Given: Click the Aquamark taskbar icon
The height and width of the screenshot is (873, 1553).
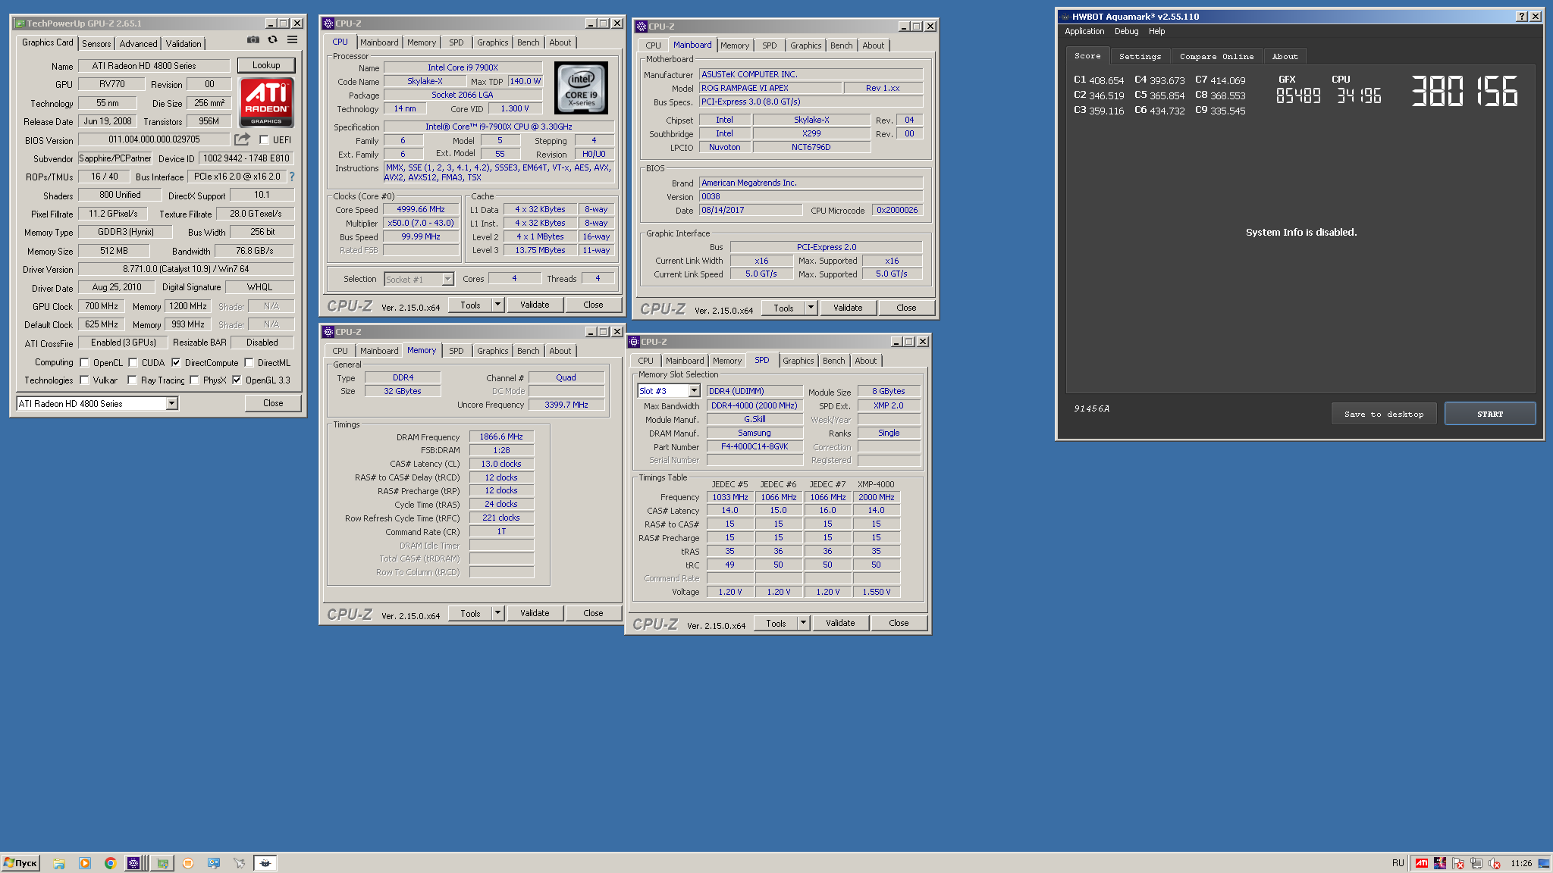Looking at the screenshot, I should point(265,863).
